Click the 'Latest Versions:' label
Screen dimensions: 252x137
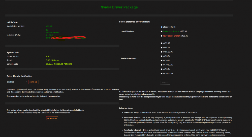(x=128, y=32)
